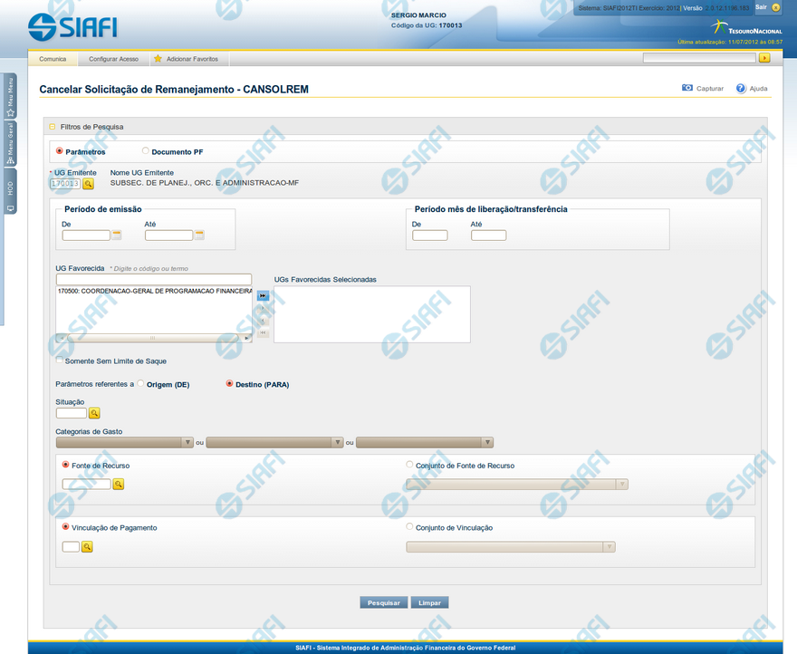
Task: Click the Capturar camera icon
Action: (687, 89)
